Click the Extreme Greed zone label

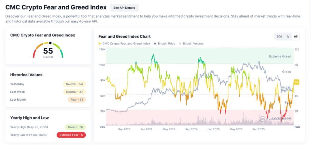280,56
